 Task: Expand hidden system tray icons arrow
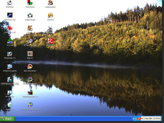pos(133,119)
